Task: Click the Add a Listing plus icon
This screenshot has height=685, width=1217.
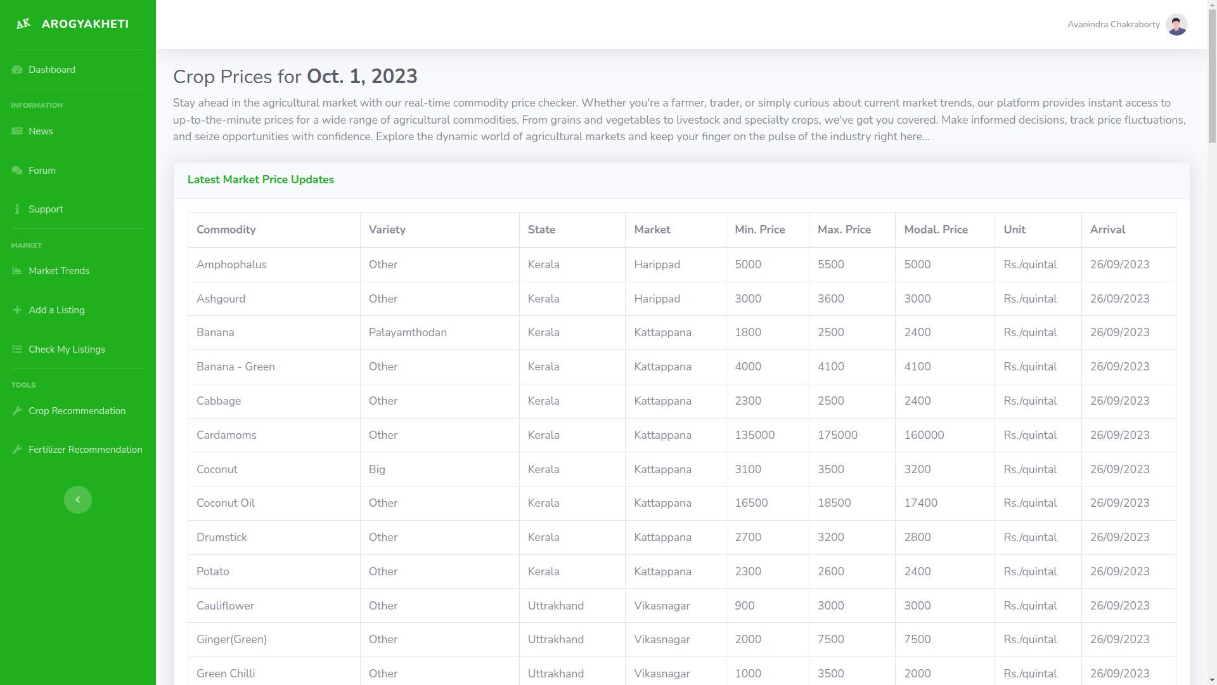Action: click(17, 310)
